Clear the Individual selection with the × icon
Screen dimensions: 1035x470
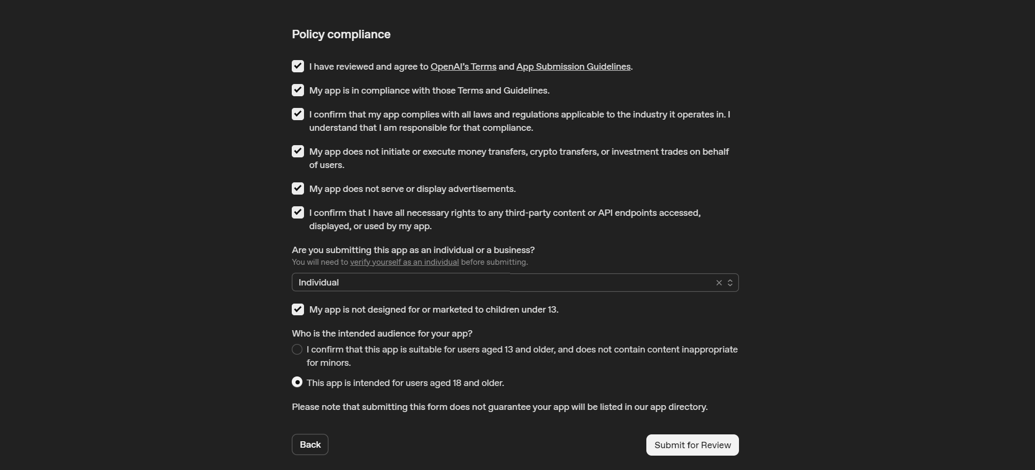(719, 282)
